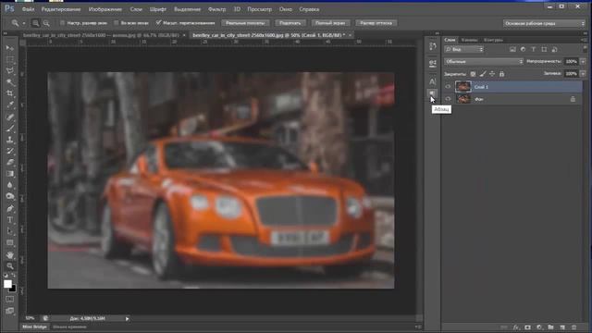Select the Move tool
Image resolution: width=592 pixels, height=333 pixels.
10,48
